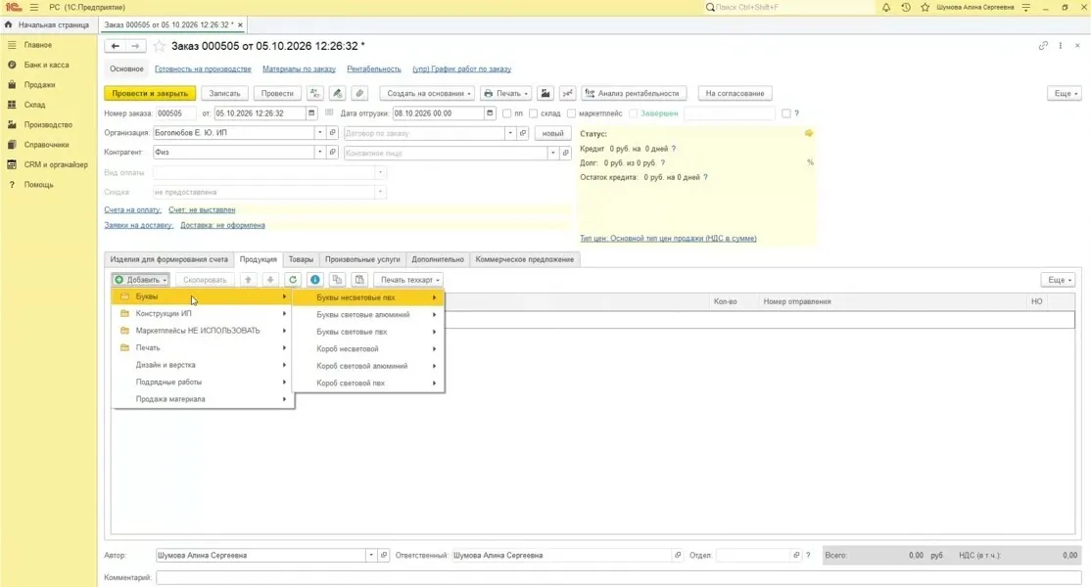Open the «Создать на основании» dropdown
Image resolution: width=1091 pixels, height=587 pixels.
click(x=429, y=93)
